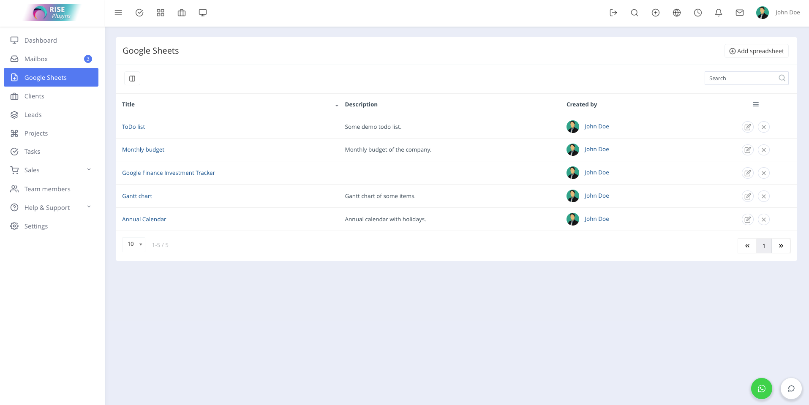Open Google Finance Investment Tracker link

[x=169, y=173]
